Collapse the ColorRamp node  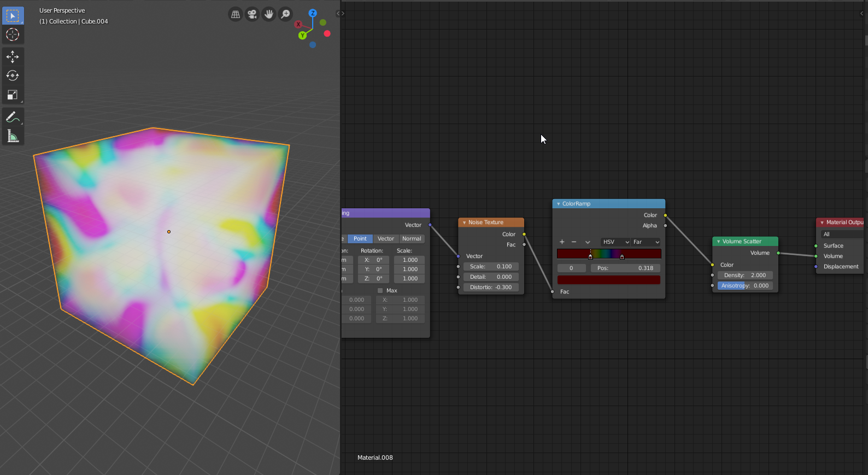coord(558,204)
